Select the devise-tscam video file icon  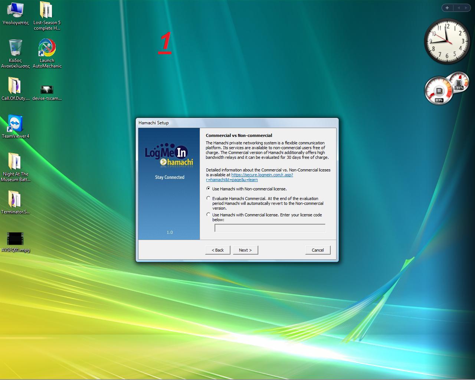(47, 92)
